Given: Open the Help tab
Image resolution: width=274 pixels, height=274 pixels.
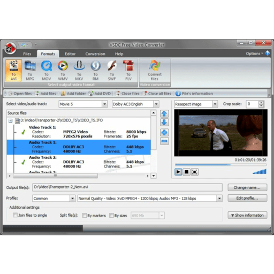Looking at the screenshot, I should (119, 54).
